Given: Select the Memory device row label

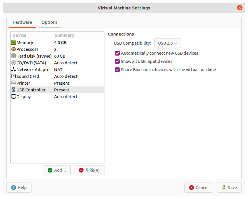Looking at the screenshot, I should point(25,43).
